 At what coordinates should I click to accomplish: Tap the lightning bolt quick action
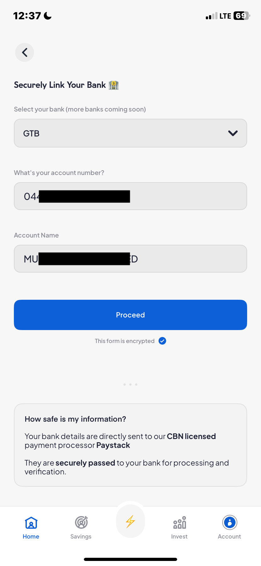tap(130, 521)
